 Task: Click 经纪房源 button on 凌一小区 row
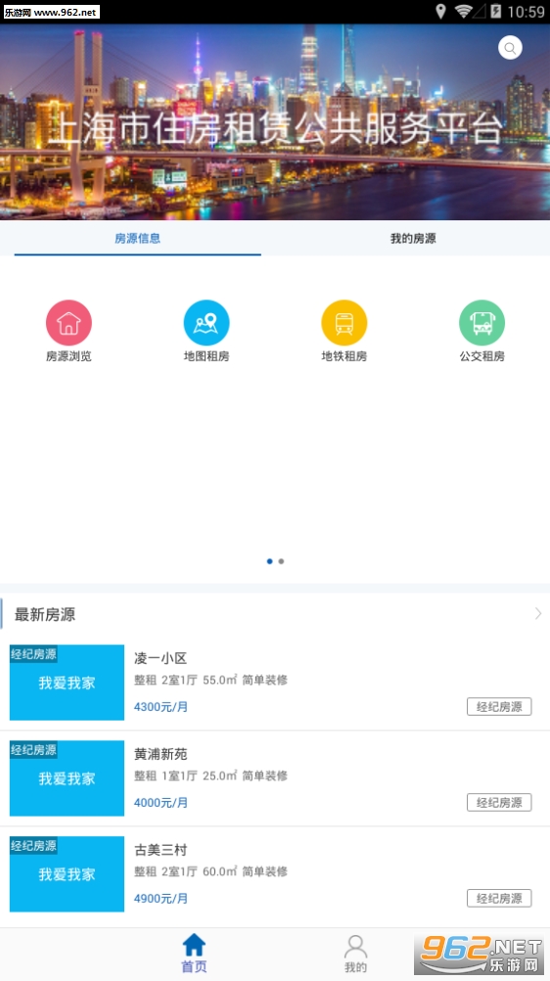[x=499, y=706]
